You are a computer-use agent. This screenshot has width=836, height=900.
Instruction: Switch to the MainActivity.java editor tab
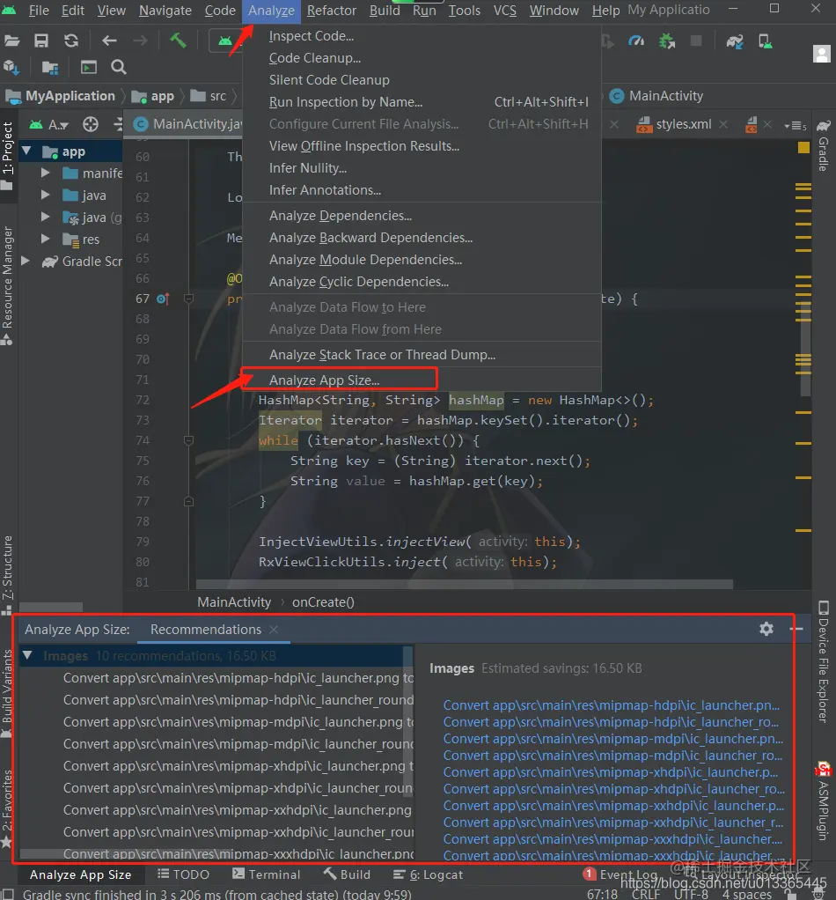point(188,124)
